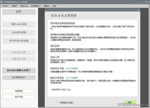Click the 批处理单张照片 button
The image size is (150, 108).
coord(19,77)
